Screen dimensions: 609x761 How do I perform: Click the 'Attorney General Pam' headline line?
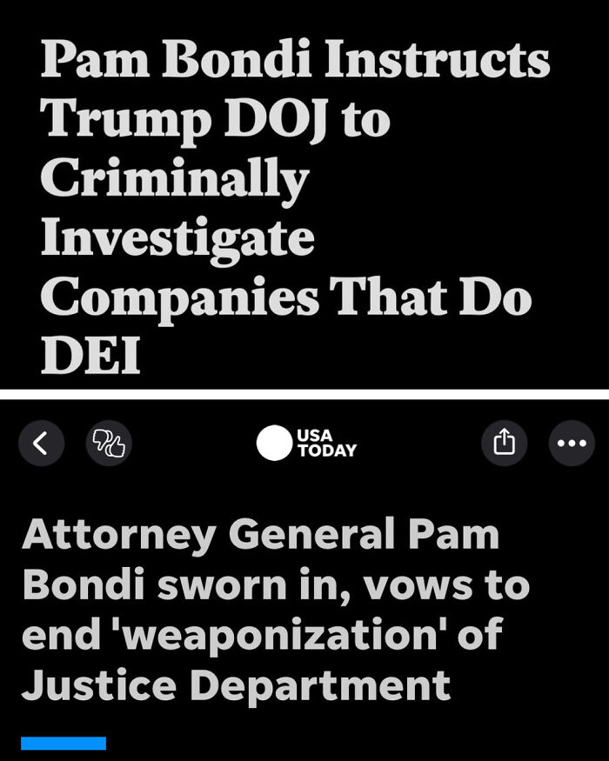[x=261, y=536]
